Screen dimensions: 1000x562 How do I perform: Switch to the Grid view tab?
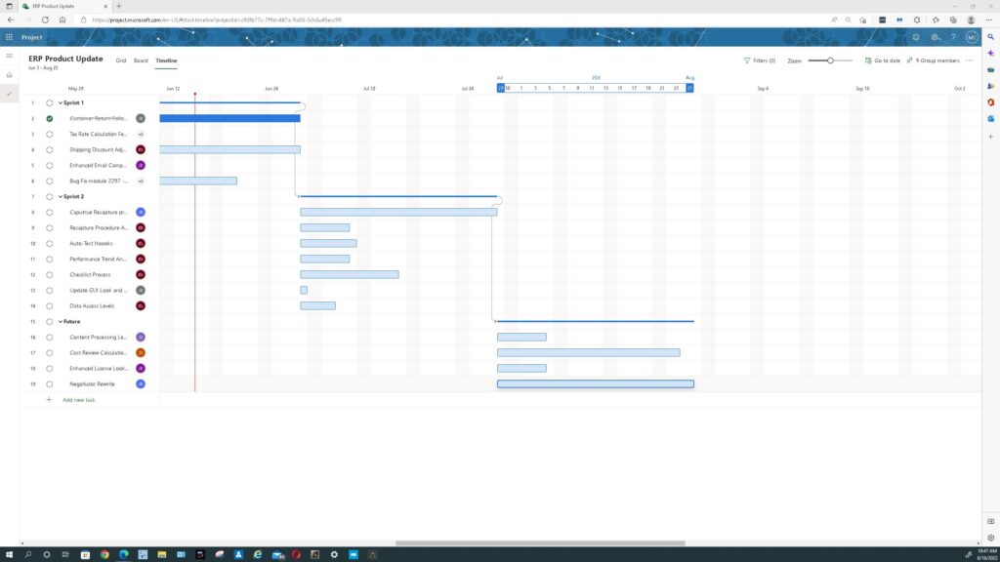pyautogui.click(x=121, y=60)
